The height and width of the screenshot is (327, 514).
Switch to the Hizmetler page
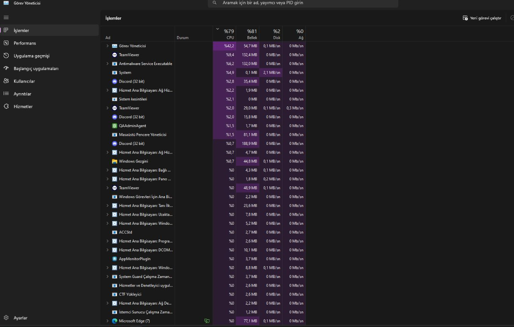click(x=49, y=106)
